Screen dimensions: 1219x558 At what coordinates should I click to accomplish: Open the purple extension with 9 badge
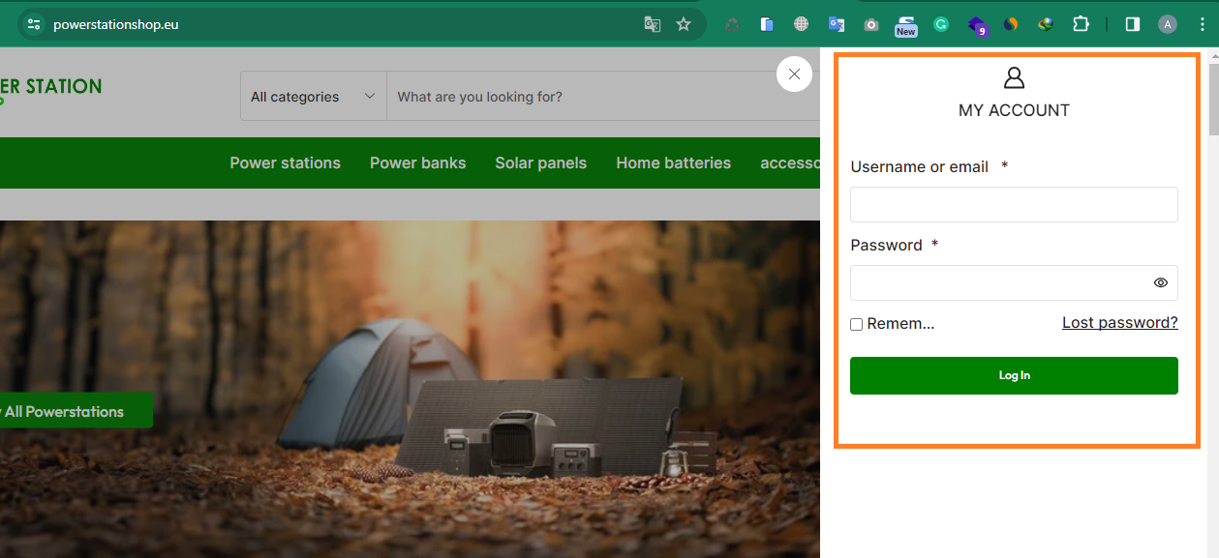pos(976,25)
